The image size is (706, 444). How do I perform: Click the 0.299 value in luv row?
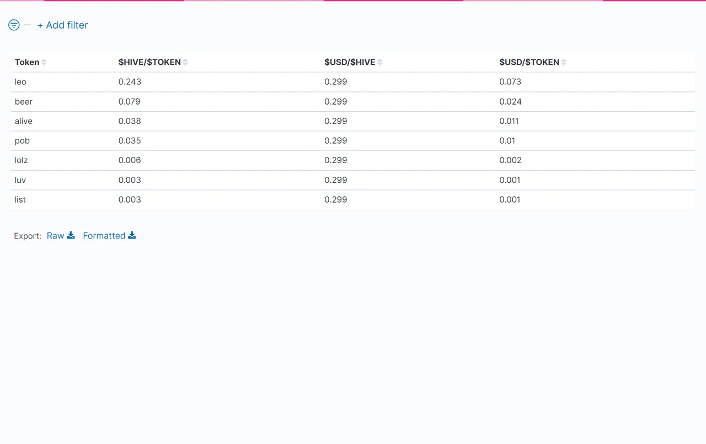tap(336, 180)
